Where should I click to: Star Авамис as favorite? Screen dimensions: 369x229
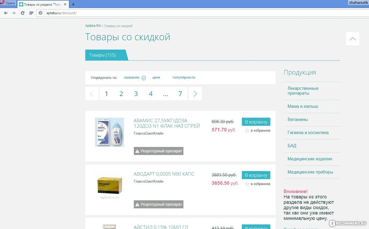(x=247, y=131)
